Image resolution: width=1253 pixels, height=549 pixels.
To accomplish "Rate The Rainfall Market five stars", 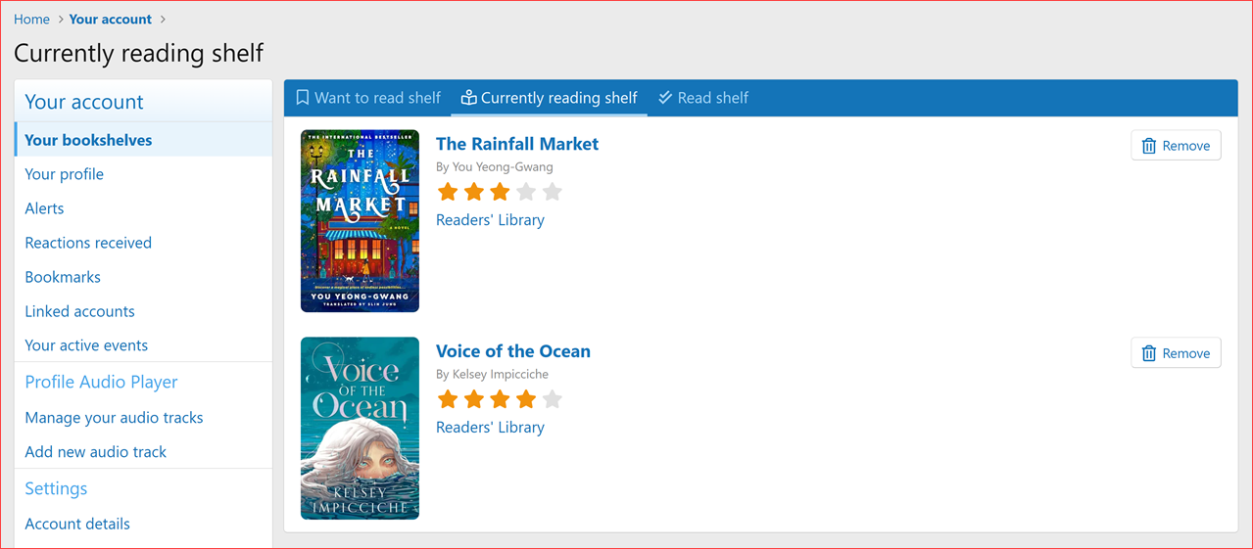I will 552,192.
